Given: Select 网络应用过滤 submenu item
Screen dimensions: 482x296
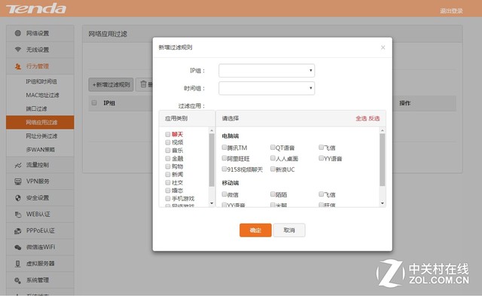Looking at the screenshot, I should click(40, 122).
